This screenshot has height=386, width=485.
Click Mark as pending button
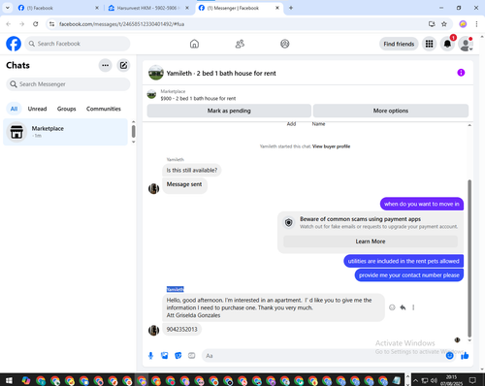pyautogui.click(x=229, y=111)
